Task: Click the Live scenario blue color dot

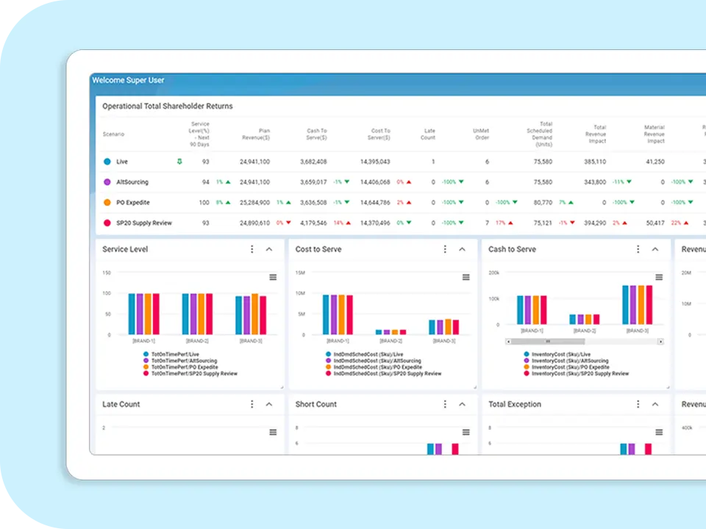Action: tap(107, 162)
